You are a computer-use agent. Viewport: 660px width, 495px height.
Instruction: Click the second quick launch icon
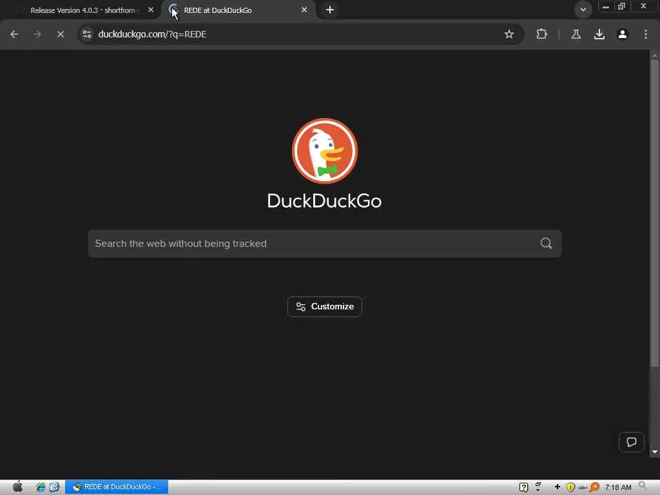[x=54, y=487]
